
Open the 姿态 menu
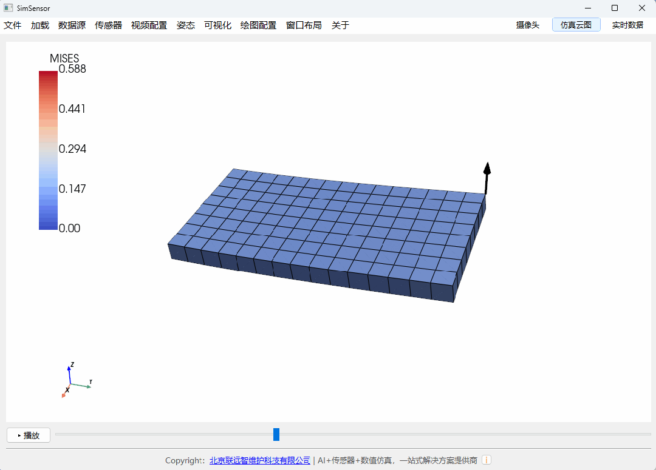185,25
